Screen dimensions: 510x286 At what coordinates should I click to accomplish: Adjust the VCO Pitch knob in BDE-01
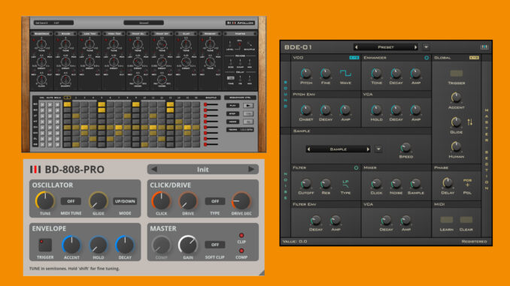tap(305, 74)
